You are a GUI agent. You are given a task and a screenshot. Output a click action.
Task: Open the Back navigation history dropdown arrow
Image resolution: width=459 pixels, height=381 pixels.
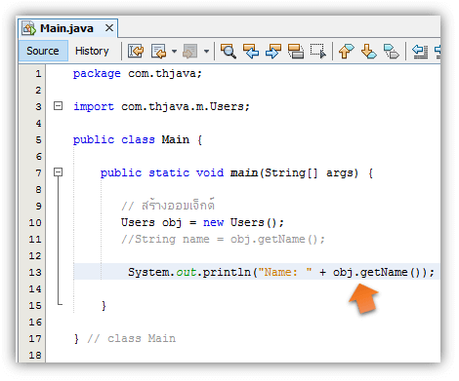(x=174, y=52)
